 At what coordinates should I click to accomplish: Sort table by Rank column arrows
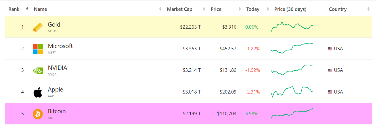point(27,9)
